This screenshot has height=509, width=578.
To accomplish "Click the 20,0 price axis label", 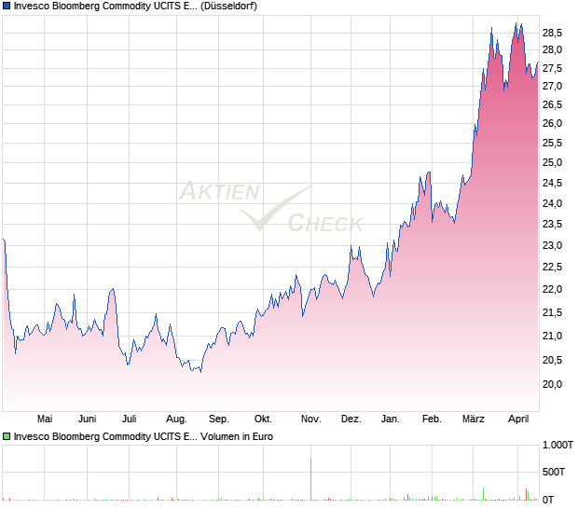I will point(552,384).
